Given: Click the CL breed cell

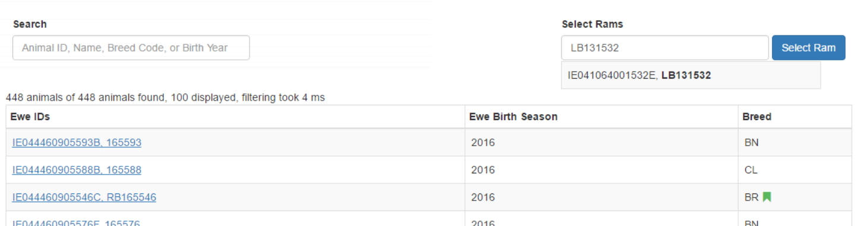Looking at the screenshot, I should (x=795, y=170).
